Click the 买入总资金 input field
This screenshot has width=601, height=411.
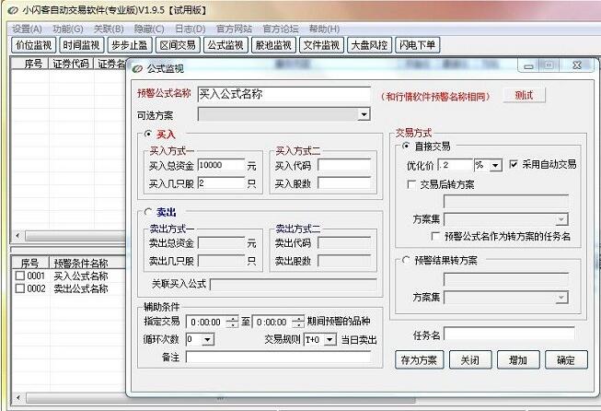click(x=220, y=166)
